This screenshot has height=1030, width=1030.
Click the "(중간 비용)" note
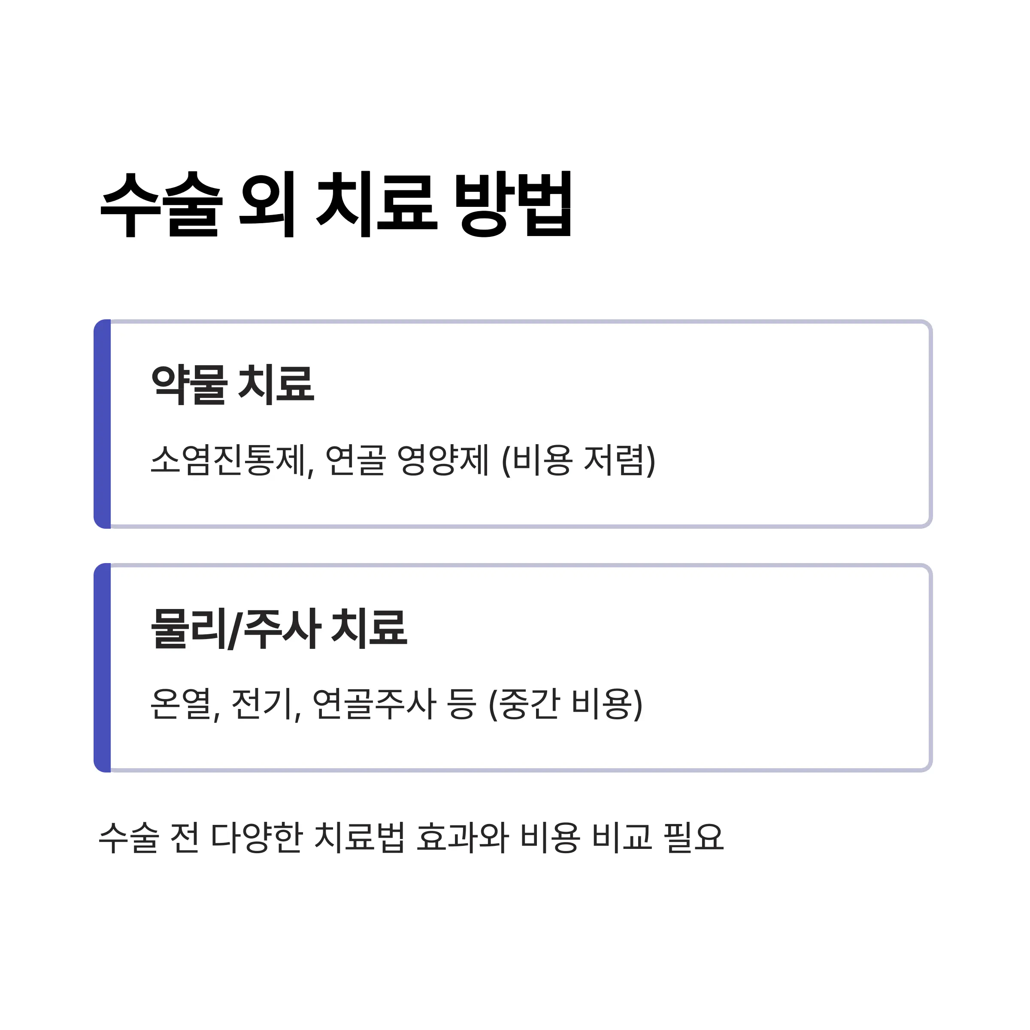click(x=566, y=704)
